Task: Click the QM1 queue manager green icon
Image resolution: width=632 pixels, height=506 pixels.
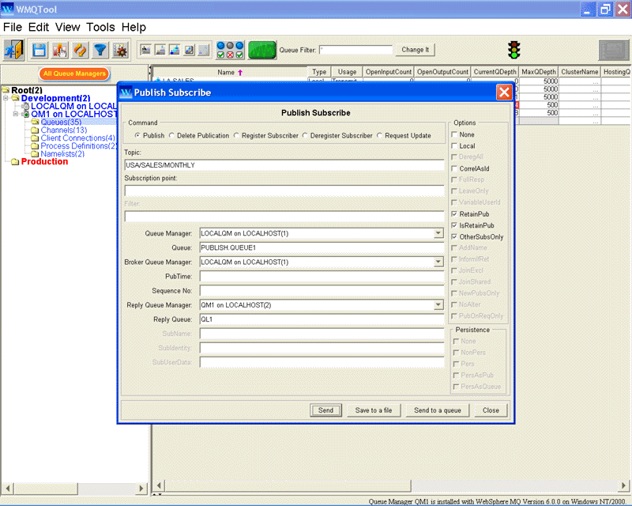Action: pos(26,114)
